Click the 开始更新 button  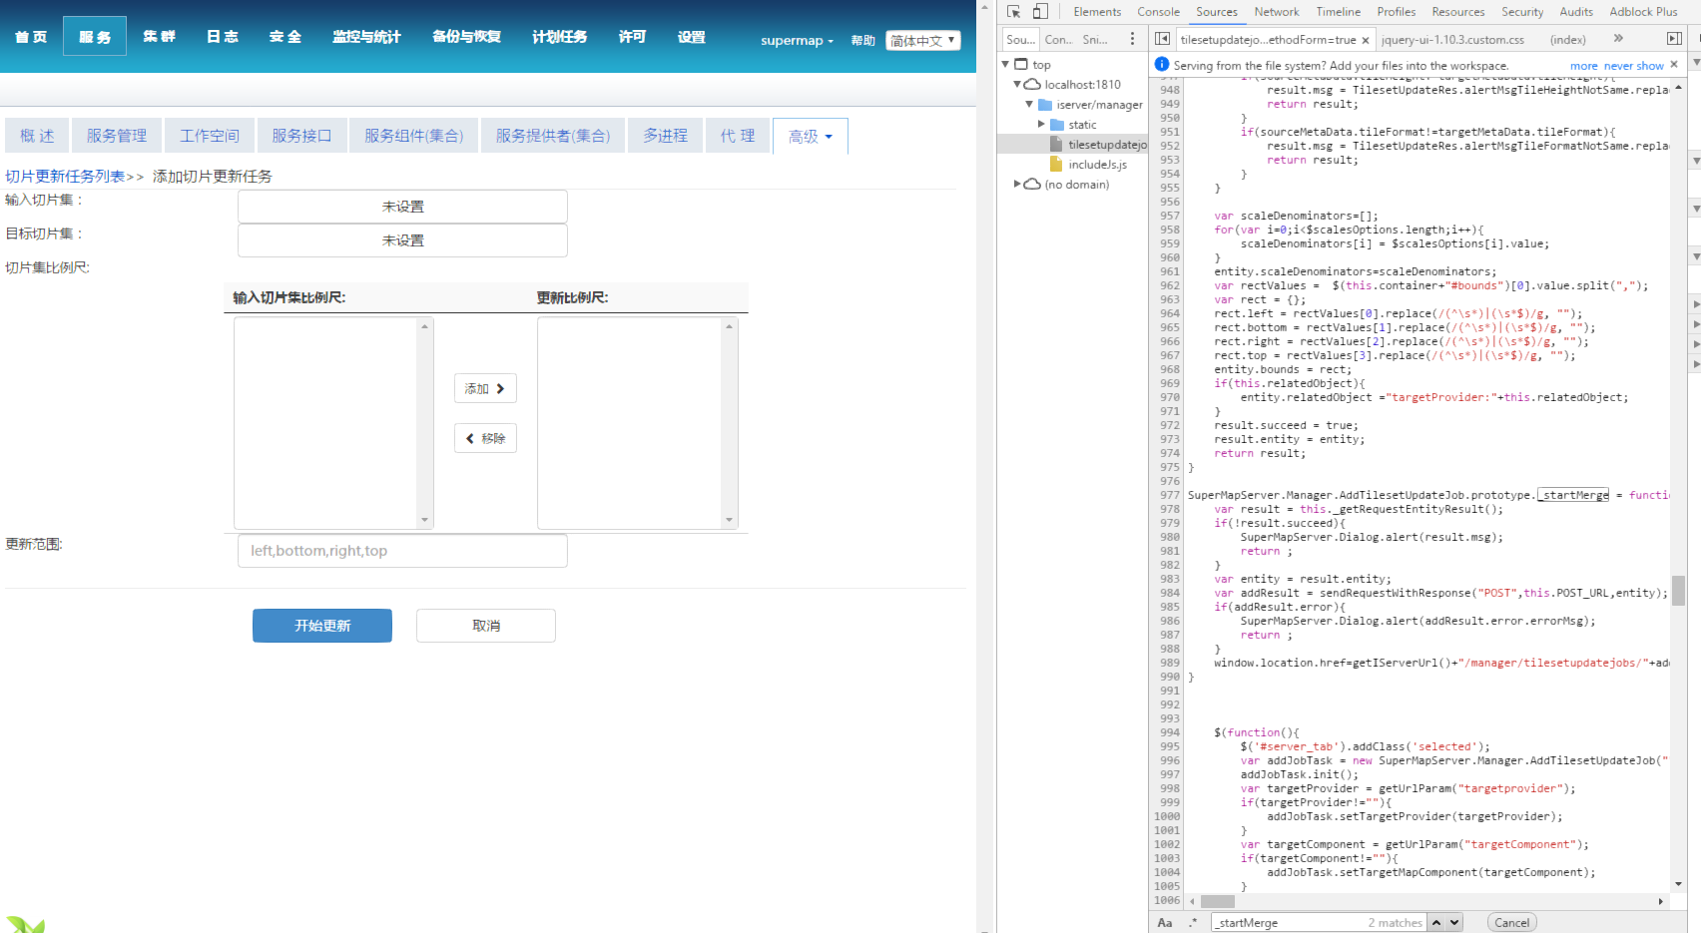click(322, 626)
